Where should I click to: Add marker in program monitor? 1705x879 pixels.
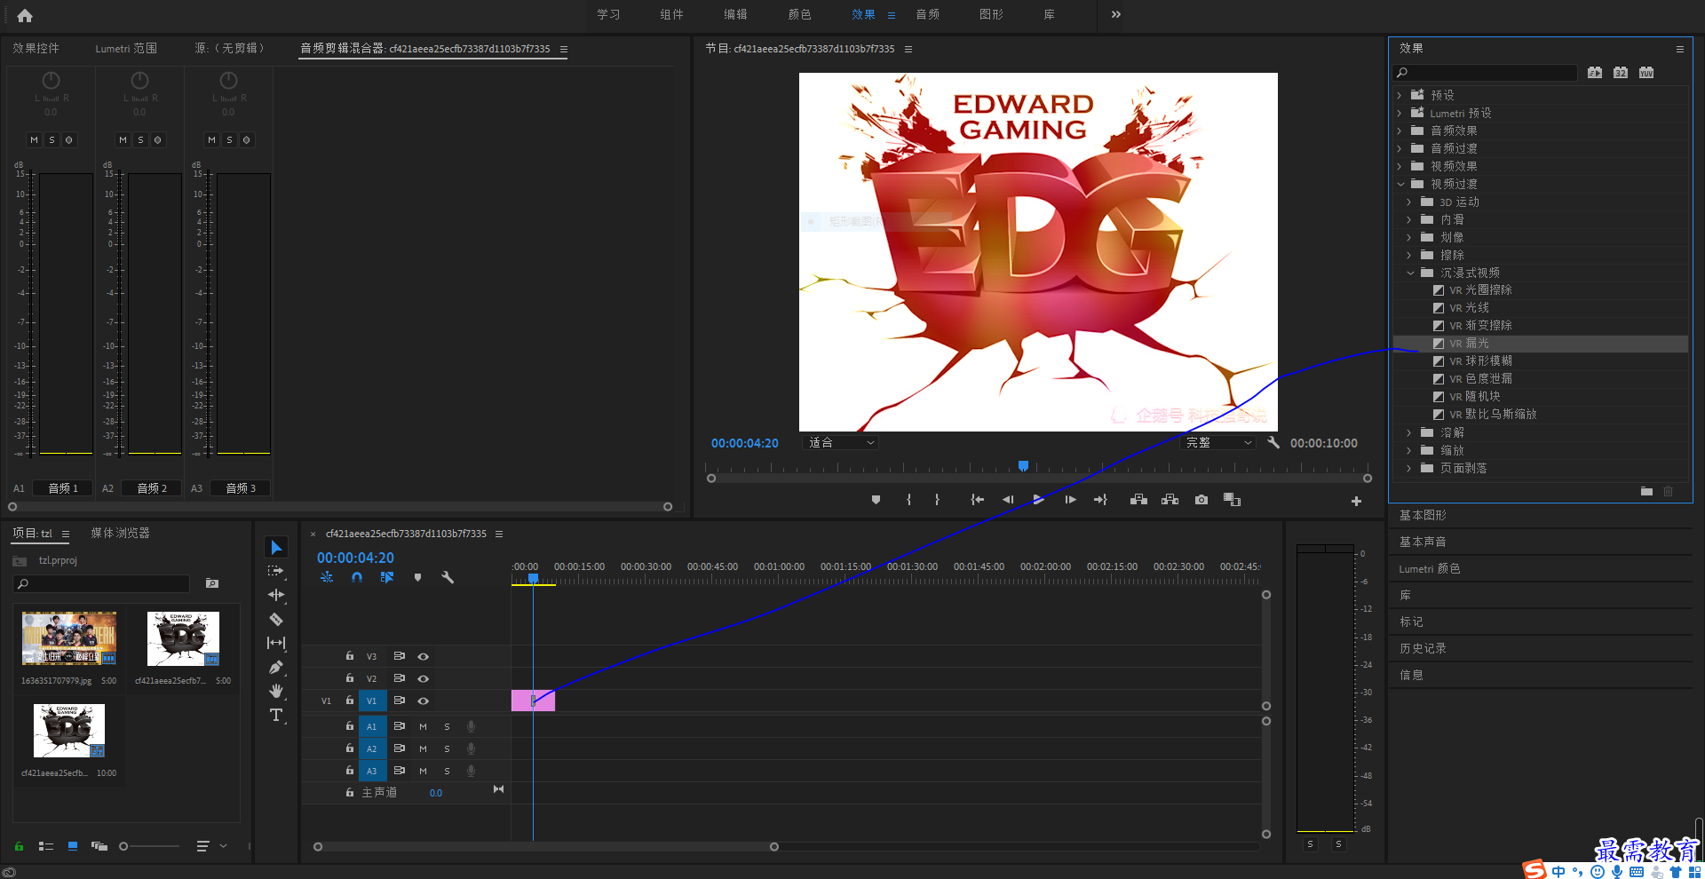pos(876,500)
